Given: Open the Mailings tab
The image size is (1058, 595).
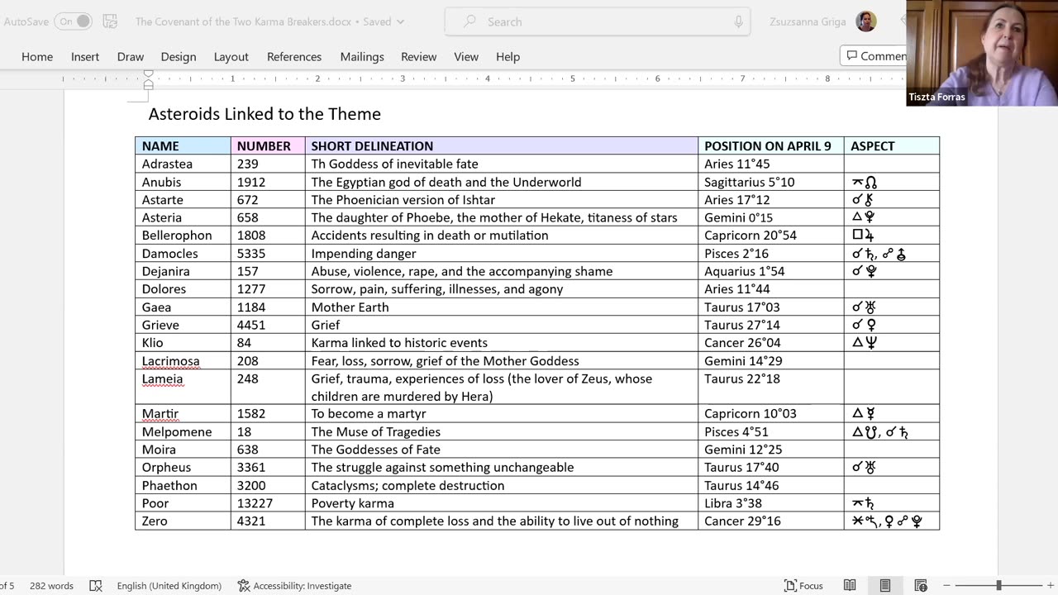Looking at the screenshot, I should point(362,57).
